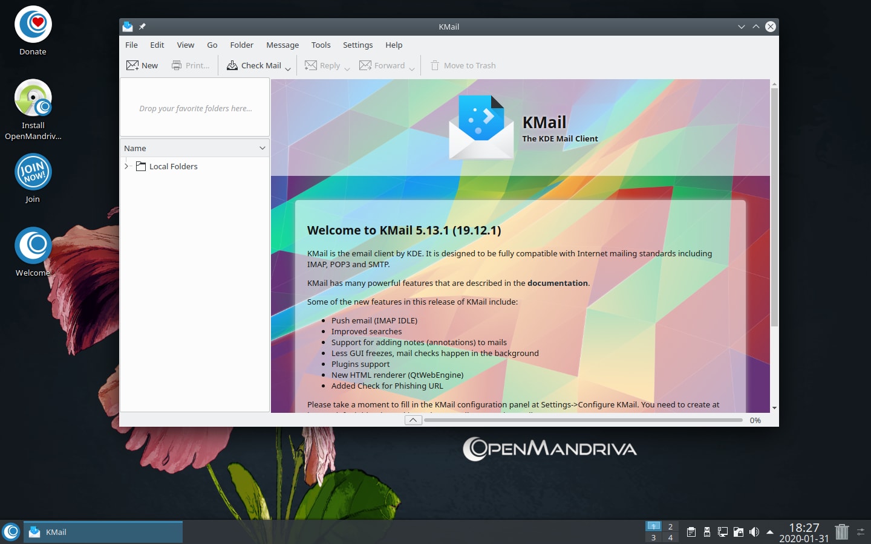Screen dimensions: 871x544
Task: Open the documentation link in welcome text
Action: [557, 283]
